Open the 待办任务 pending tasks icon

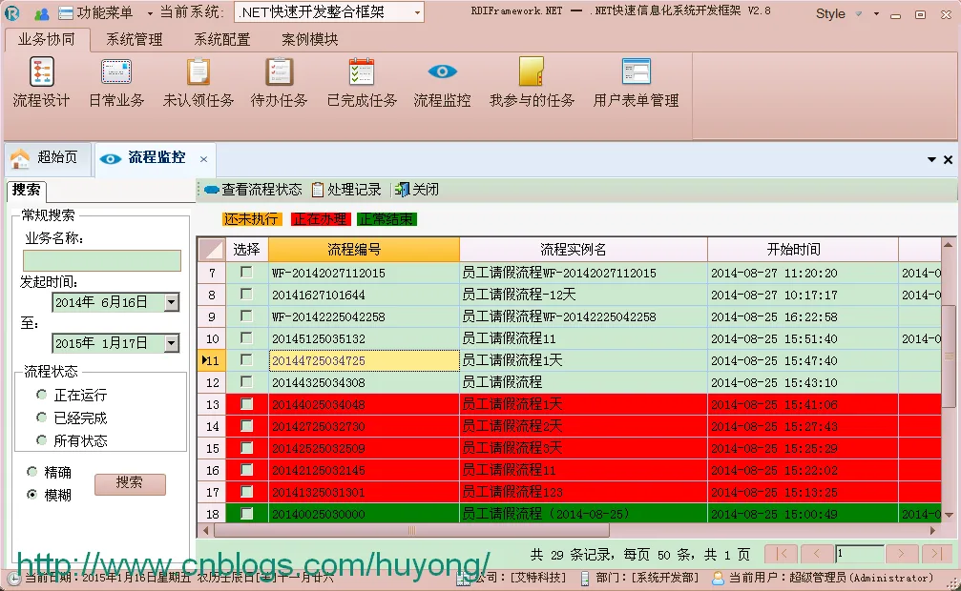(x=279, y=71)
